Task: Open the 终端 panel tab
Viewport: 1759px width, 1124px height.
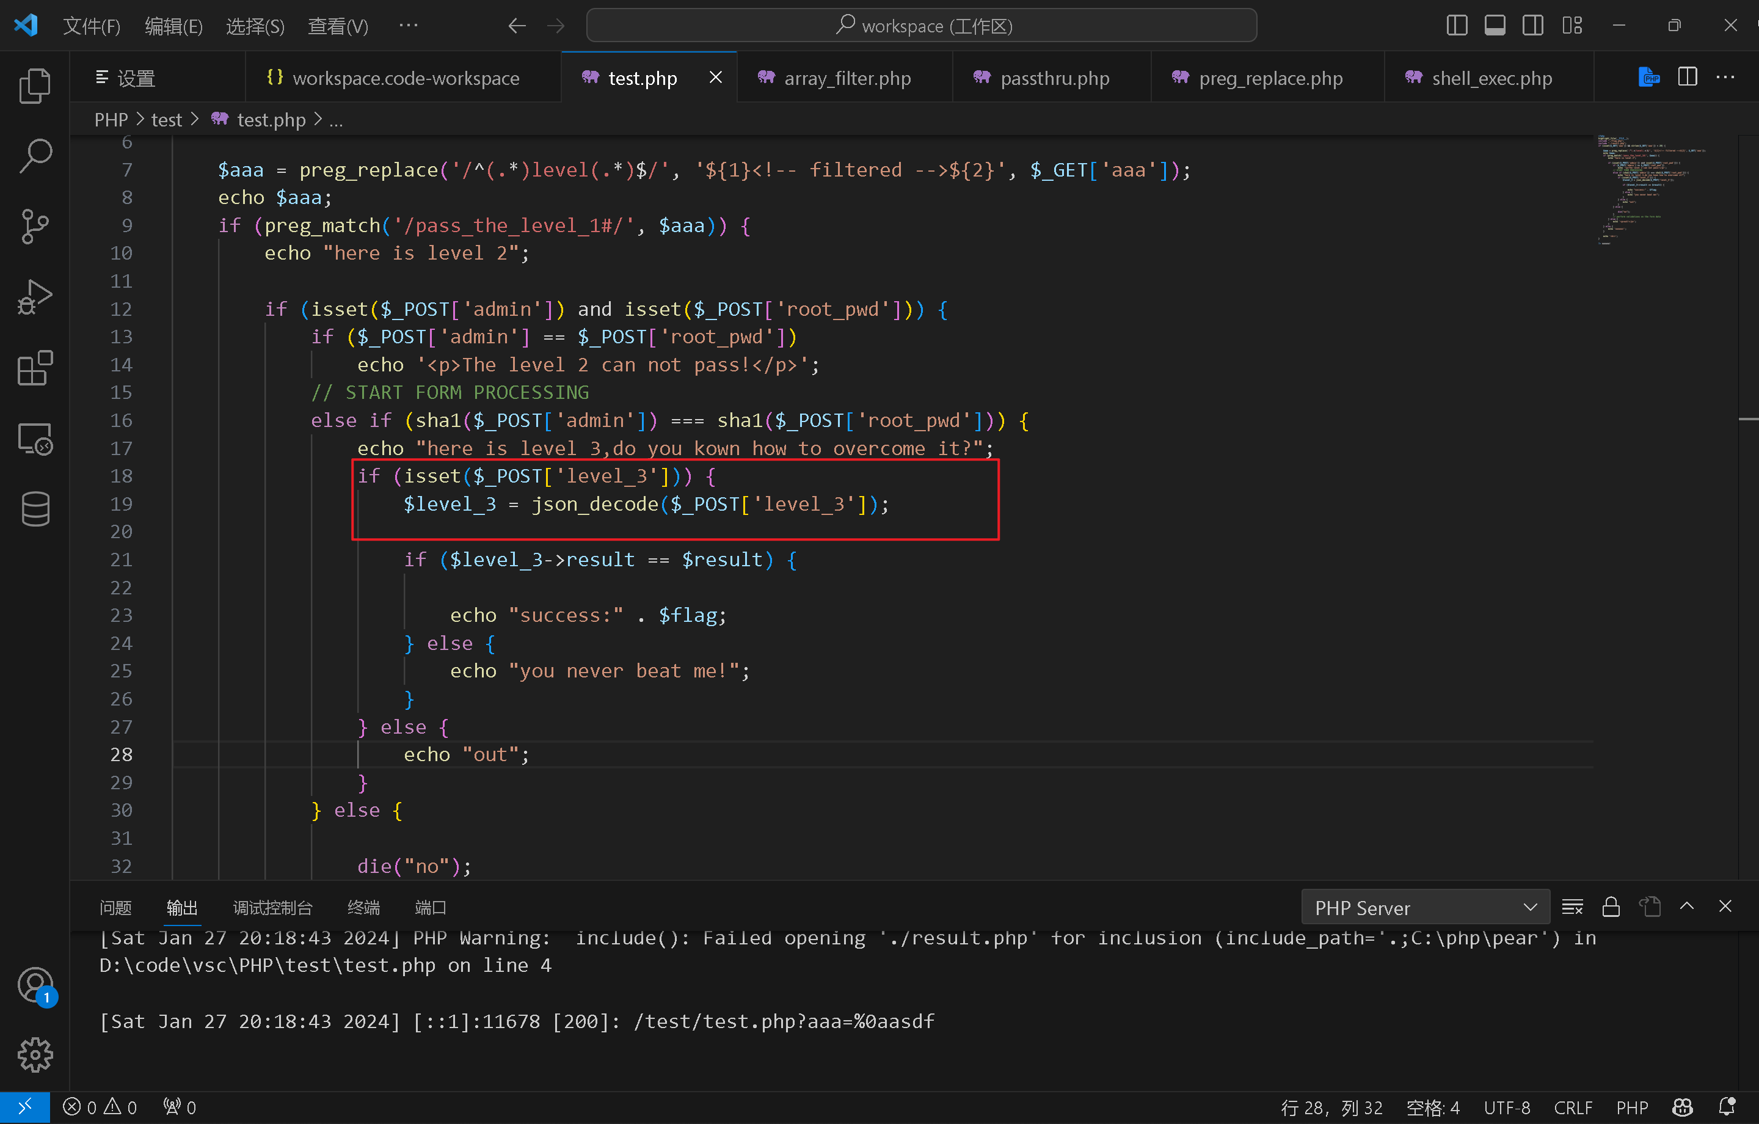Action: (363, 907)
